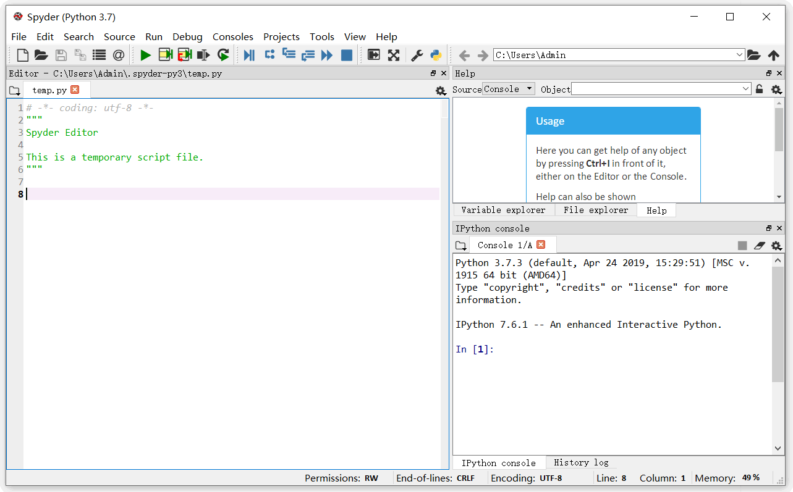Toggle fullscreen mode icon
This screenshot has height=492, width=793.
pos(394,55)
